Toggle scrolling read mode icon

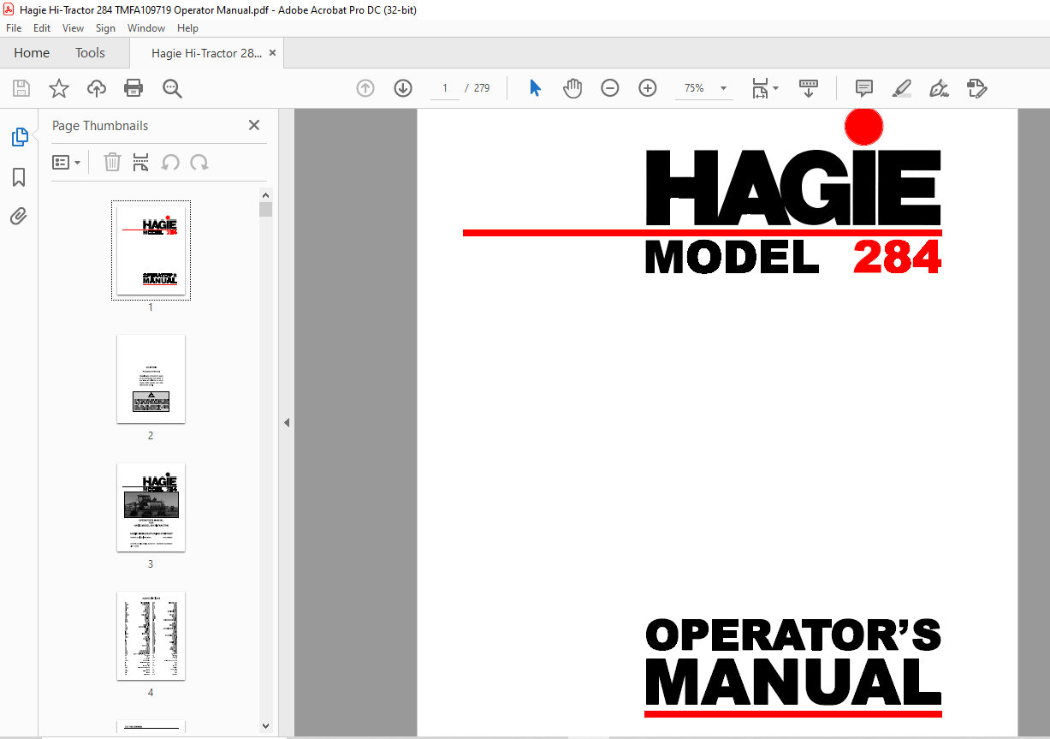point(809,88)
